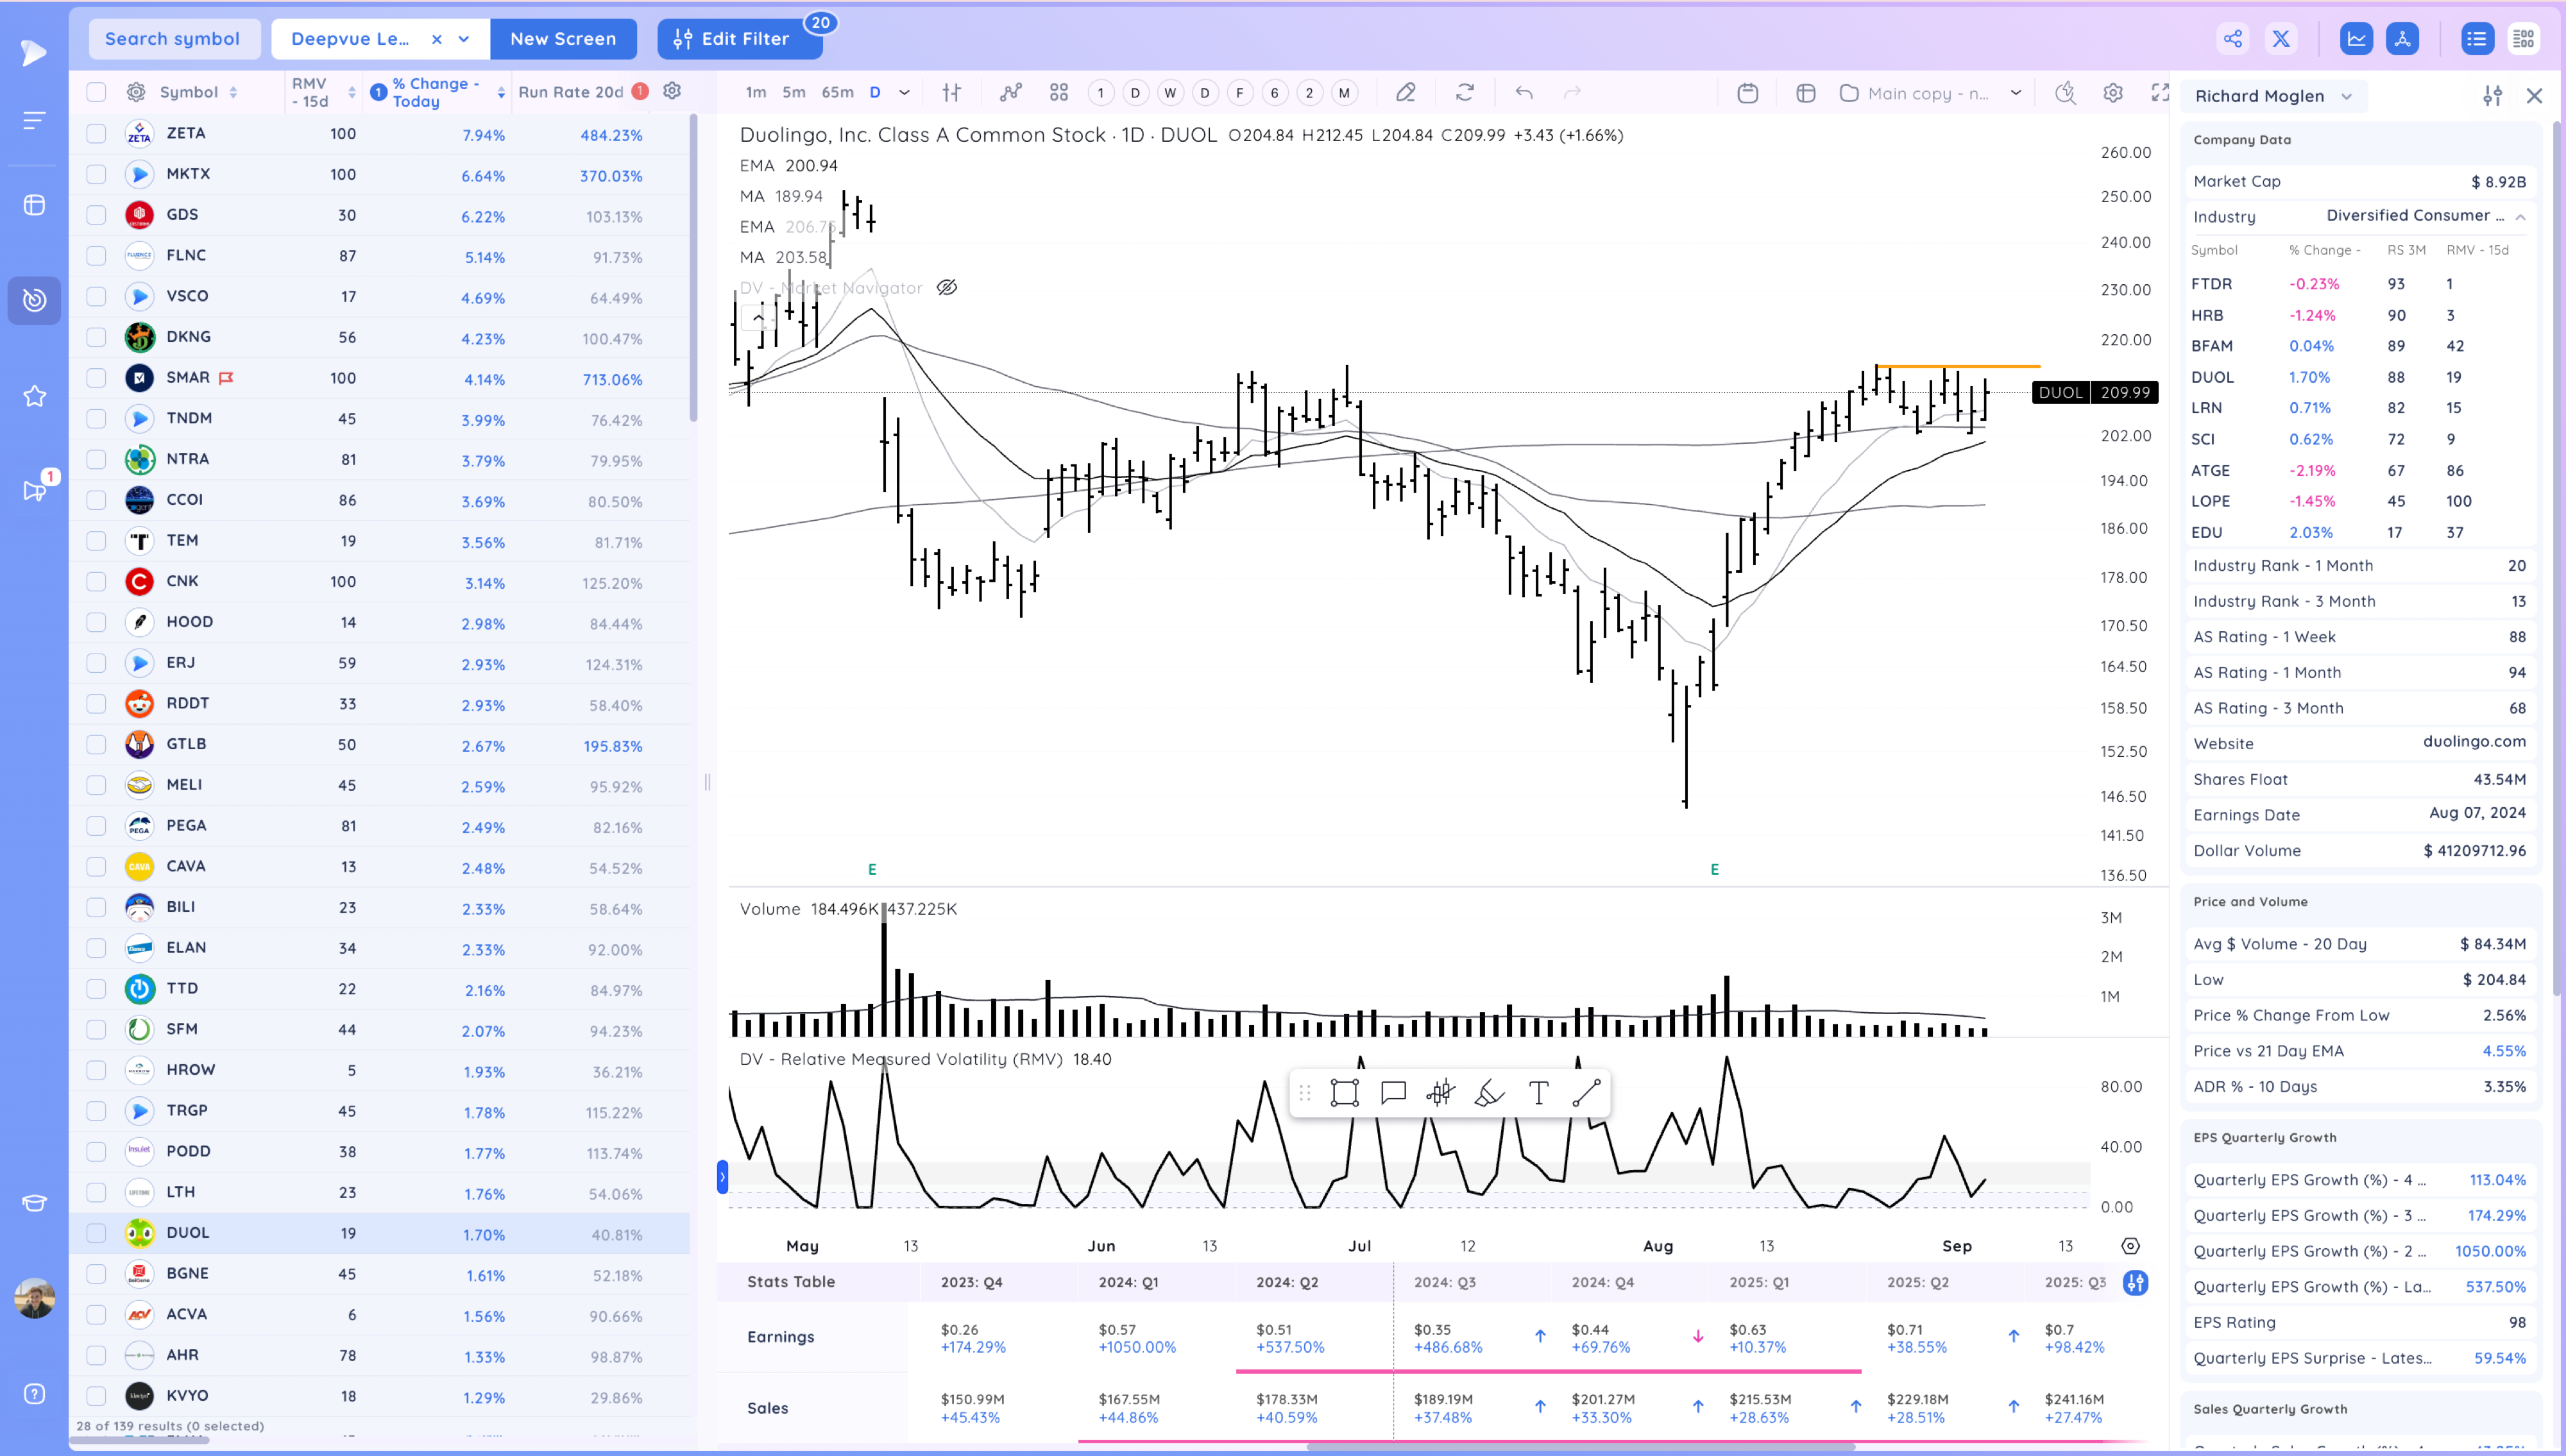Expand the Richard Moglen panel dropdown
The height and width of the screenshot is (1456, 2566).
pyautogui.click(x=2346, y=96)
